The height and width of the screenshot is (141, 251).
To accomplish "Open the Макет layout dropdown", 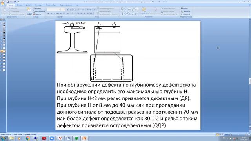I will pyautogui.click(x=37, y=9).
